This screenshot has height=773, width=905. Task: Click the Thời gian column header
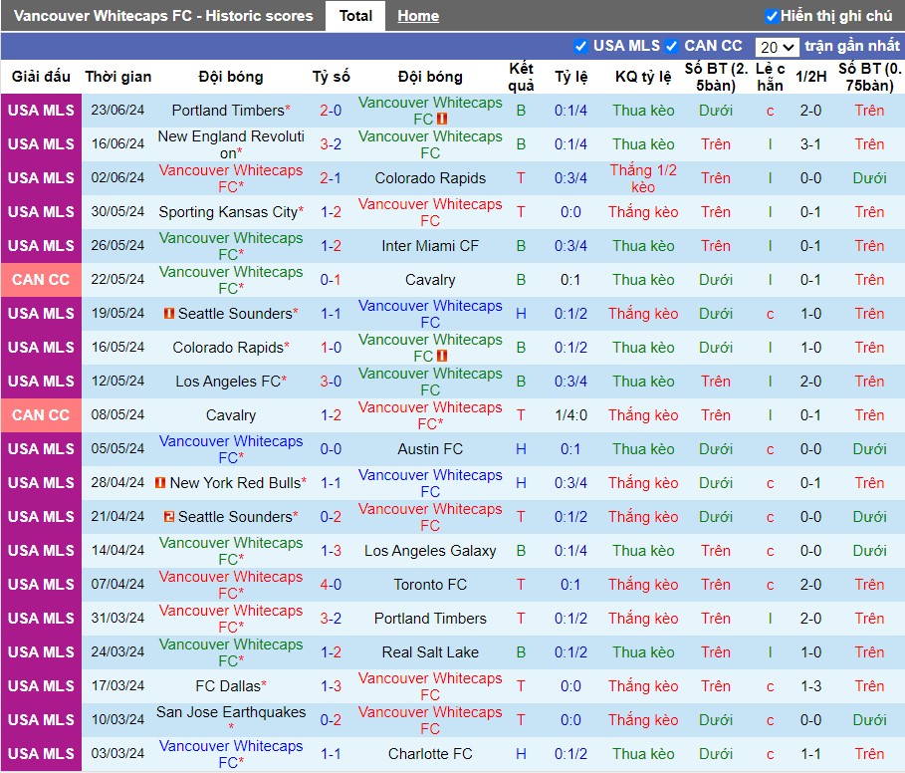(x=118, y=77)
